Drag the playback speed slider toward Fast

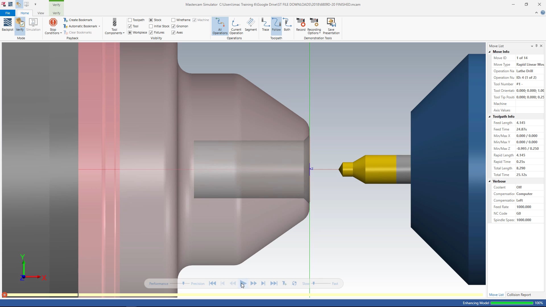coord(313,283)
